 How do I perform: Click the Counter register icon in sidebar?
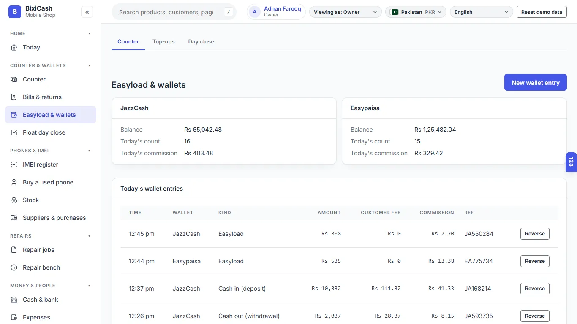[14, 79]
